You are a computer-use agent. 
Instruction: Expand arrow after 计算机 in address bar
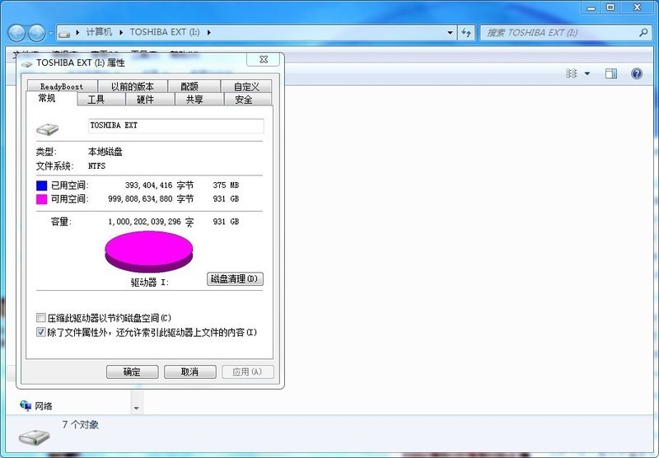pyautogui.click(x=121, y=32)
